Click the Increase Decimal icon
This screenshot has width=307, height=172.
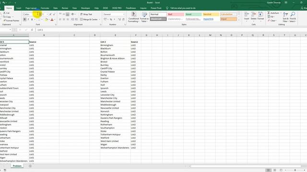coord(119,20)
